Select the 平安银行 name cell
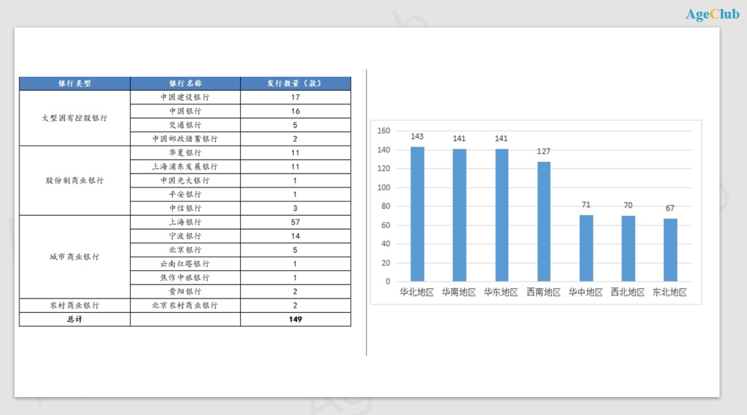This screenshot has height=415, width=747. click(185, 194)
